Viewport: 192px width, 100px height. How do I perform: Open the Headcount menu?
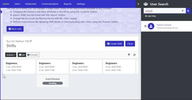[x=31, y=4]
